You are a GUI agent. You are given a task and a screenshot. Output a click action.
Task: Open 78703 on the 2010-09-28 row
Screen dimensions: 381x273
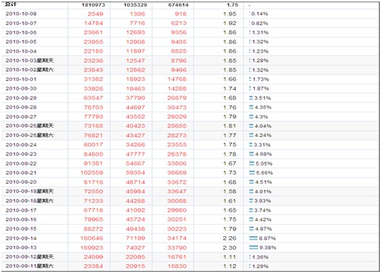pyautogui.click(x=94, y=108)
